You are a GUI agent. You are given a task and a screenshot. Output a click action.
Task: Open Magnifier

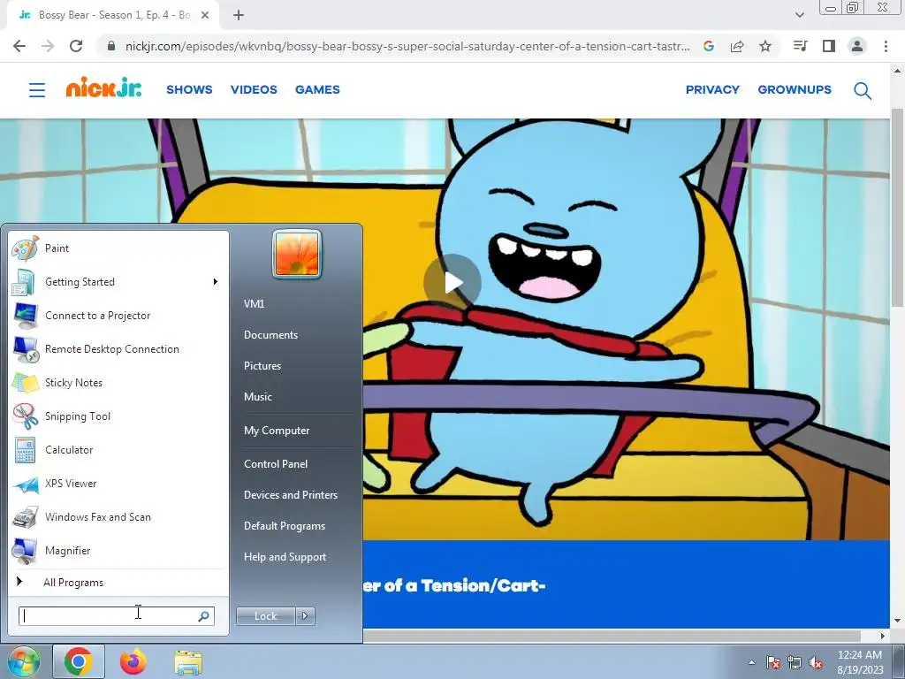click(67, 550)
